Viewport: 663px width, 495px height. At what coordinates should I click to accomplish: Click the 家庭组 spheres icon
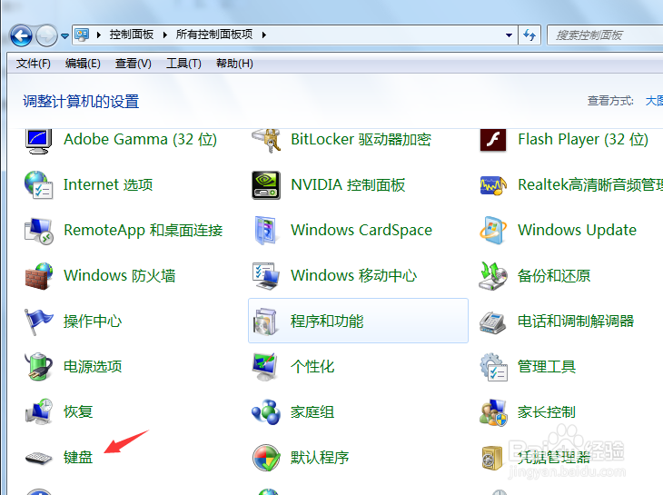pyautogui.click(x=266, y=411)
